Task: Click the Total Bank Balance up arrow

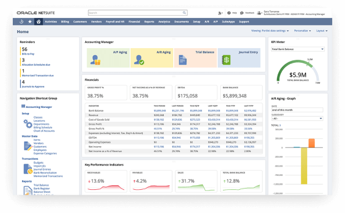Action: tap(224, 181)
